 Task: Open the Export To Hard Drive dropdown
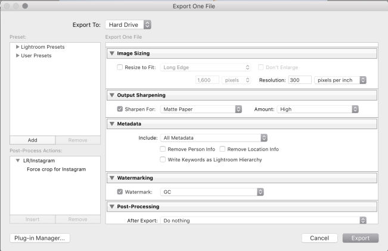tap(128, 24)
